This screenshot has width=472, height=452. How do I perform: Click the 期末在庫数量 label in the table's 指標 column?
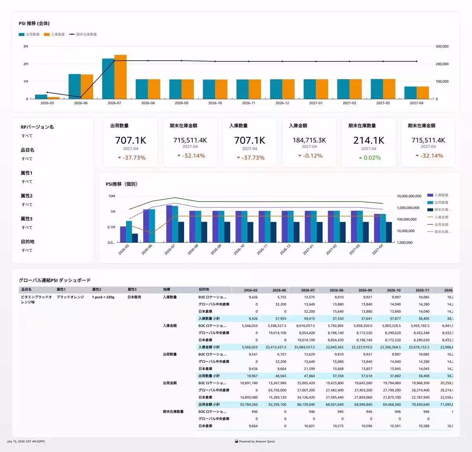click(173, 412)
